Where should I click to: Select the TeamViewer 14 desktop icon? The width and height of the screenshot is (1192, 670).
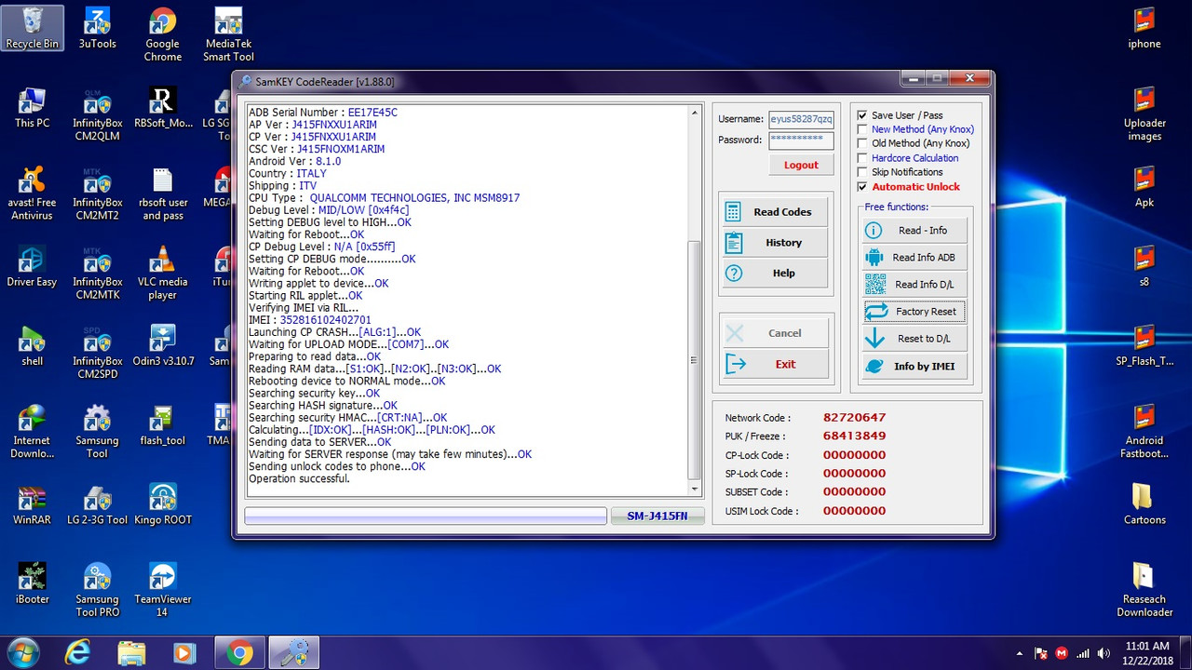point(163,590)
